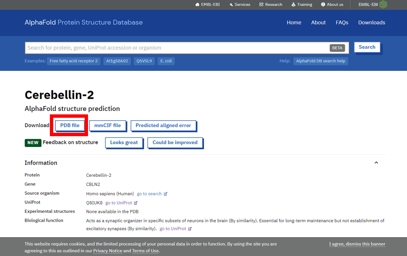
Task: Collapse the Information section chevron
Action: click(376, 163)
